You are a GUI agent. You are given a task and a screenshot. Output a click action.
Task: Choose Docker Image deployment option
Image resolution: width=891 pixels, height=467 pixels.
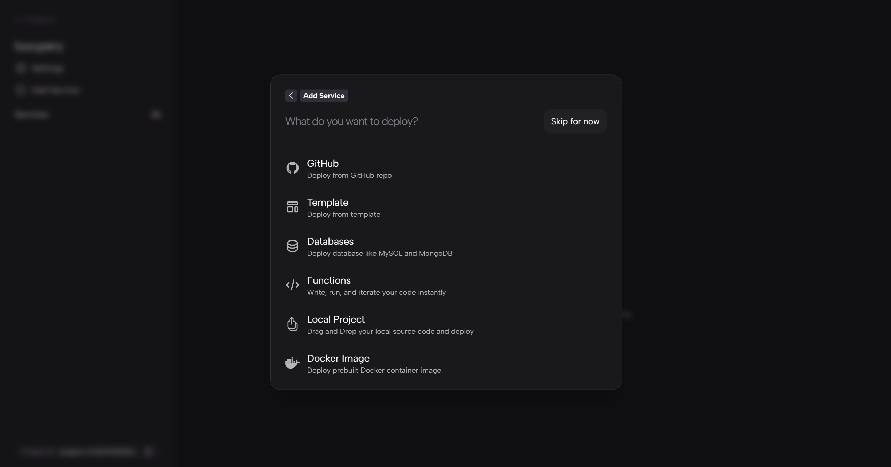[x=374, y=363]
